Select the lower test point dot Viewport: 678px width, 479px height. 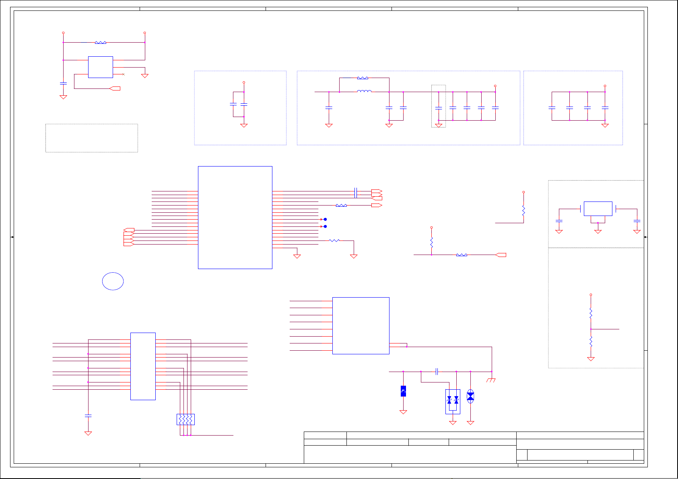(x=325, y=226)
